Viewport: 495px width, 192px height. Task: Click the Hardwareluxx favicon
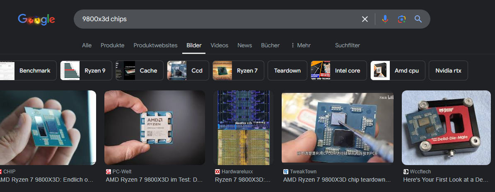[x=217, y=172]
